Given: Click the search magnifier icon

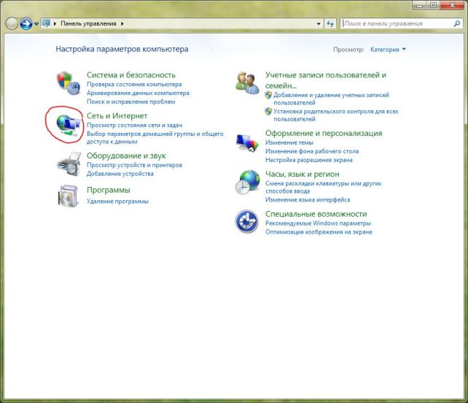Looking at the screenshot, I should click(456, 23).
